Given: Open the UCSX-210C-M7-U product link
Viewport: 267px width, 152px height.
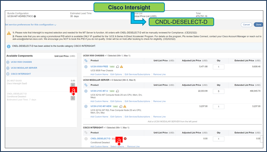Looking at the screenshot, I should [99, 91].
